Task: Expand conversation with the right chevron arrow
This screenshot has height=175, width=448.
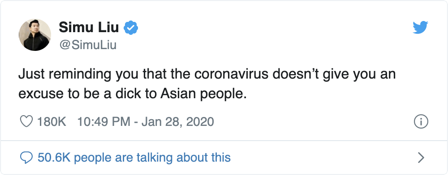Action: (421, 157)
